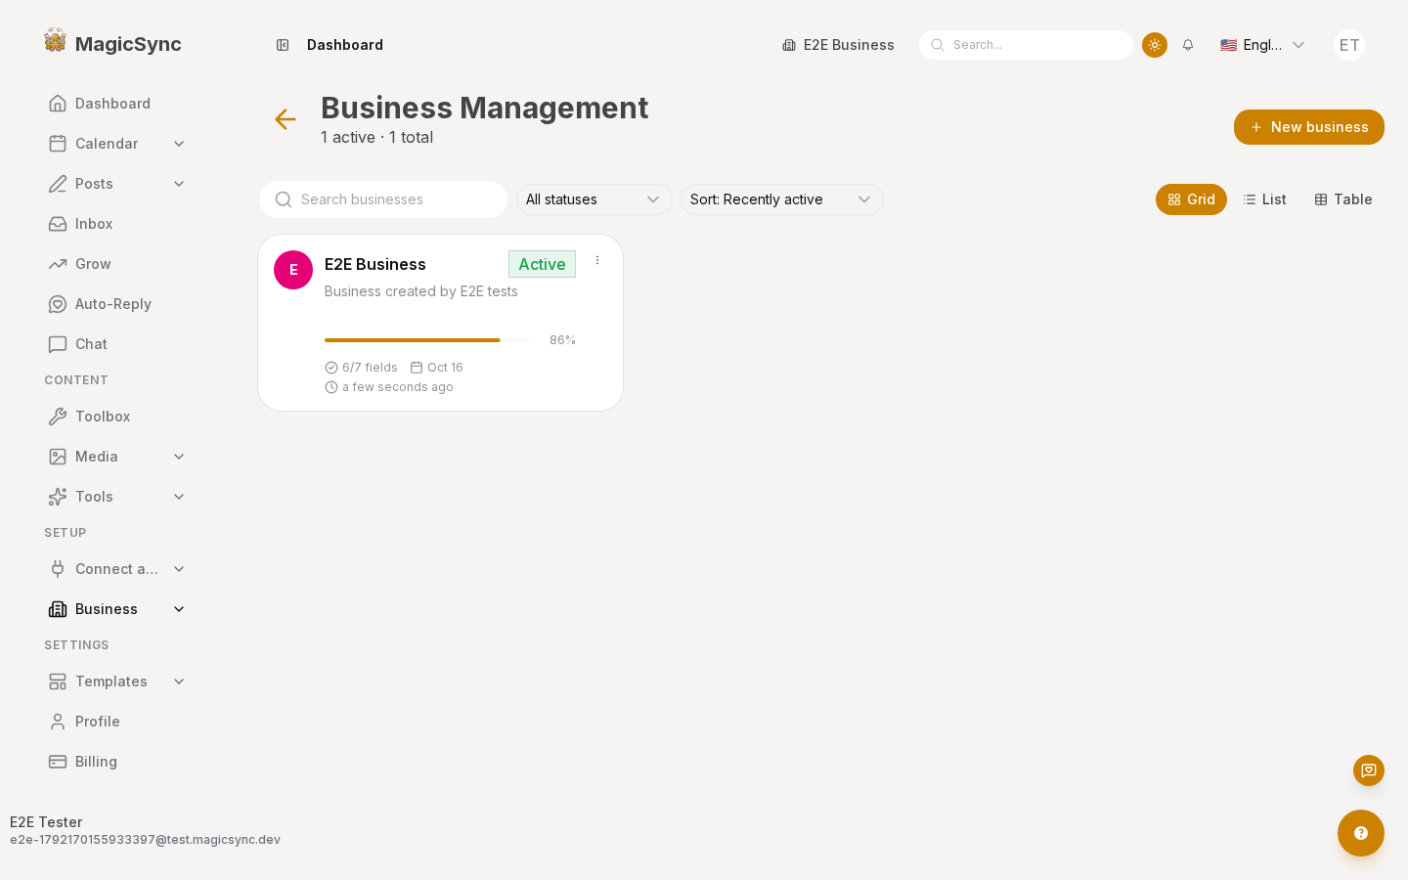
Task: Open Billing in the sidebar
Action: click(117, 762)
